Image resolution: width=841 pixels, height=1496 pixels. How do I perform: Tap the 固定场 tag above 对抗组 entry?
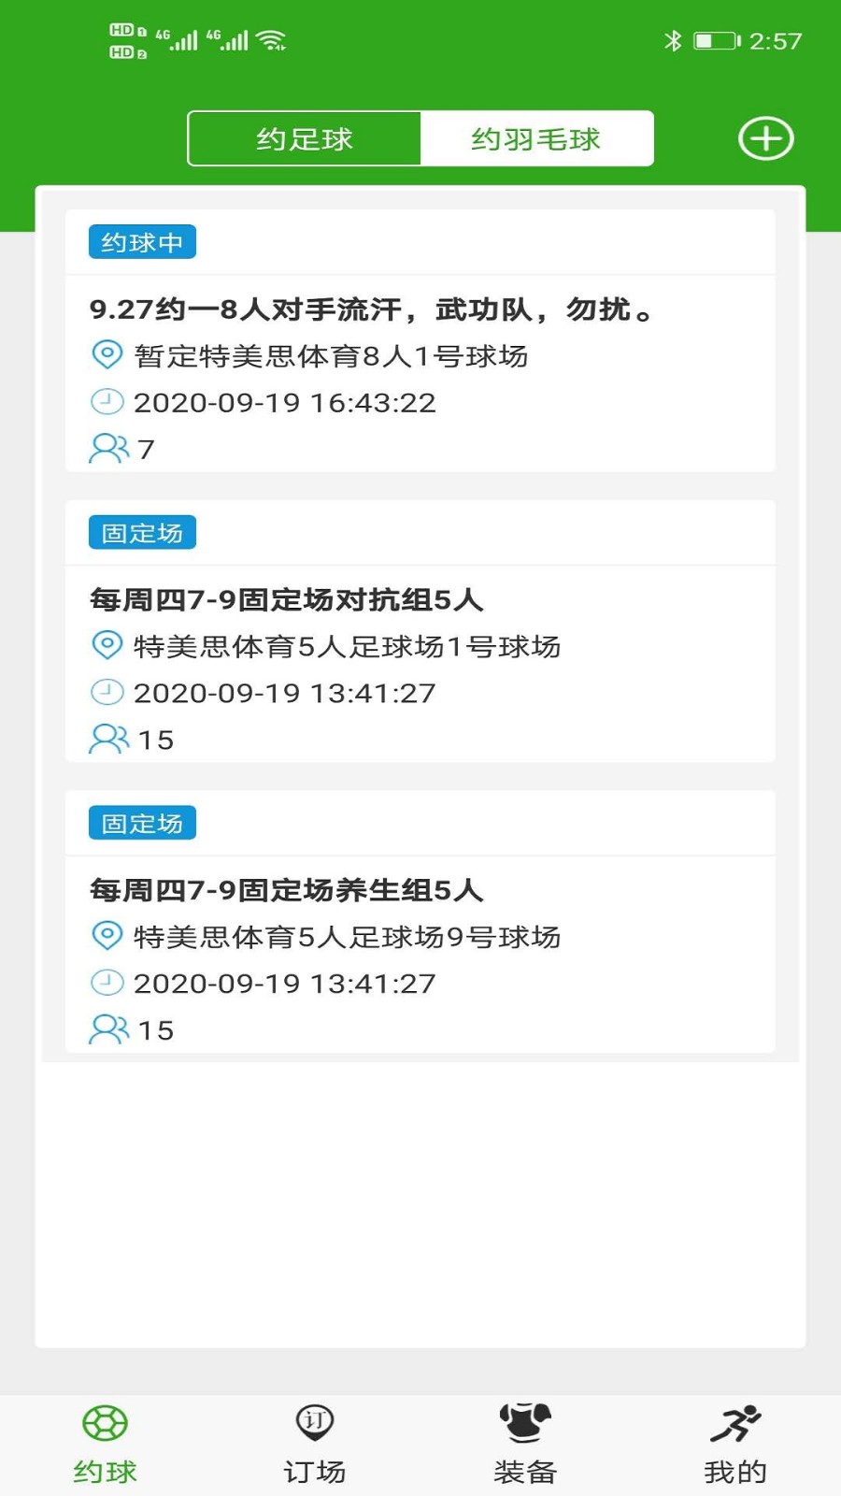click(x=142, y=533)
